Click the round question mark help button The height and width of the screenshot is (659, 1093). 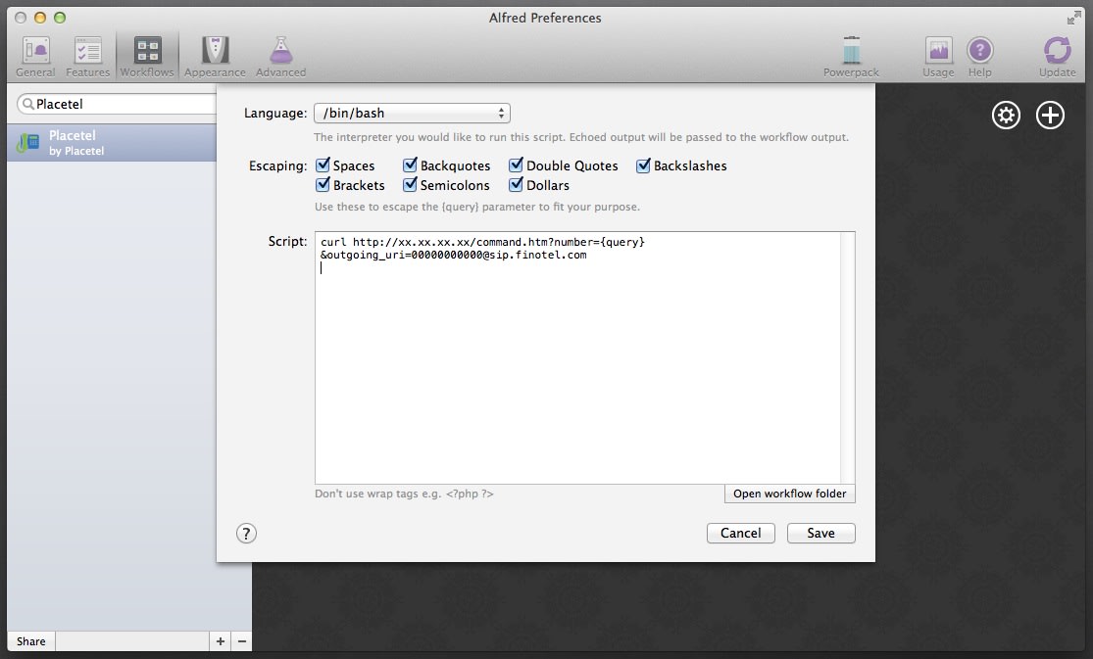click(x=246, y=533)
